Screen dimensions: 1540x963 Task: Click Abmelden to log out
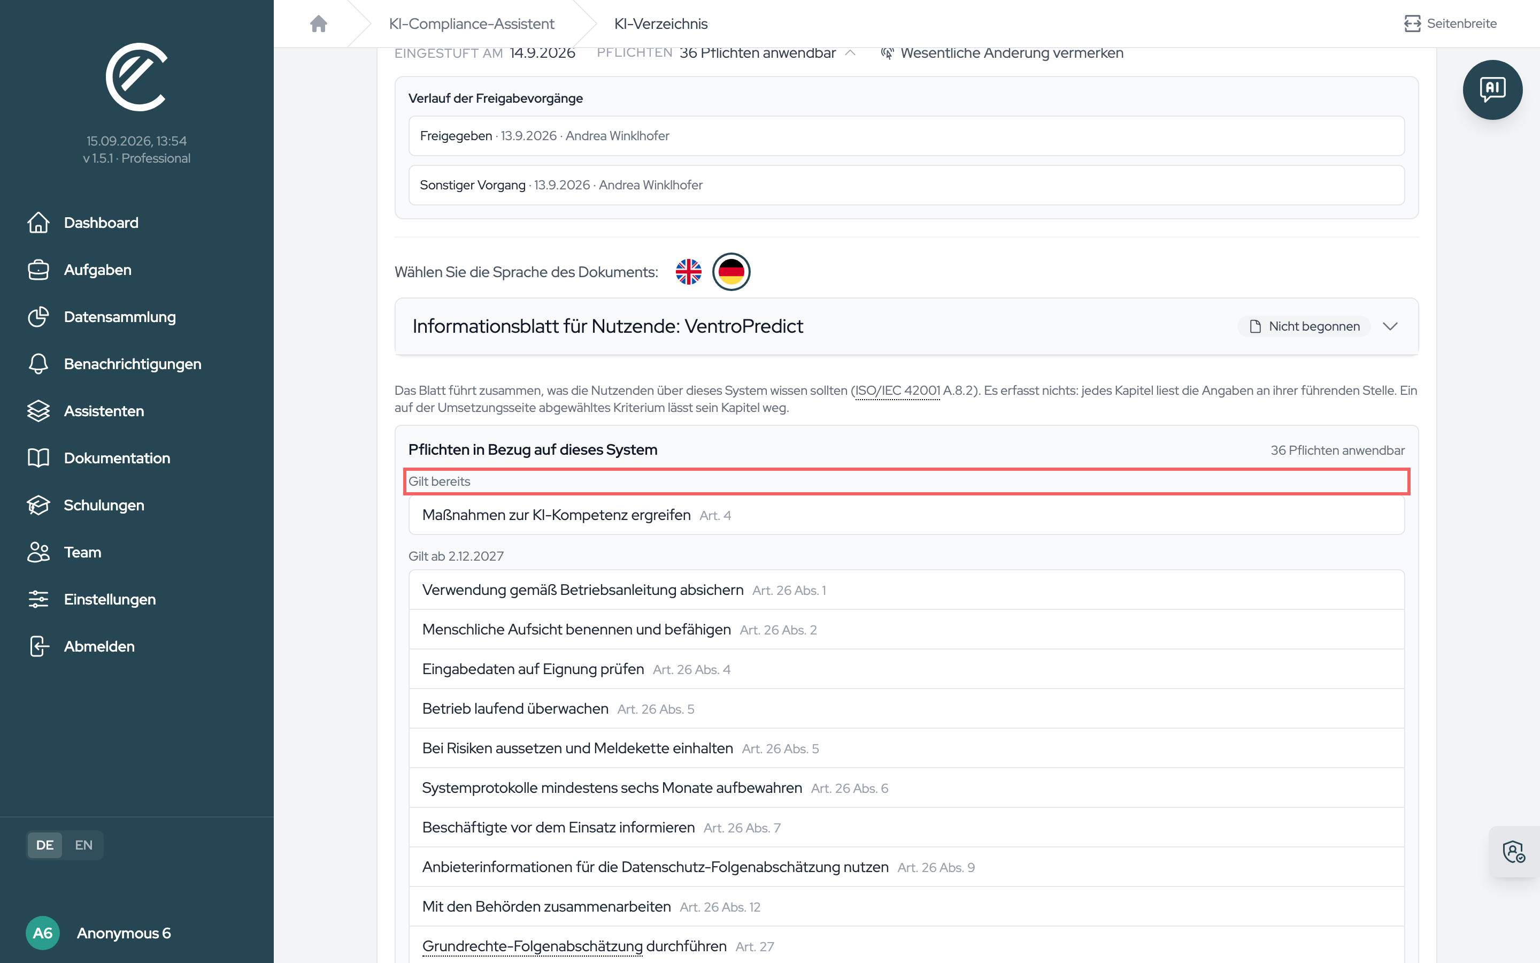coord(98,646)
